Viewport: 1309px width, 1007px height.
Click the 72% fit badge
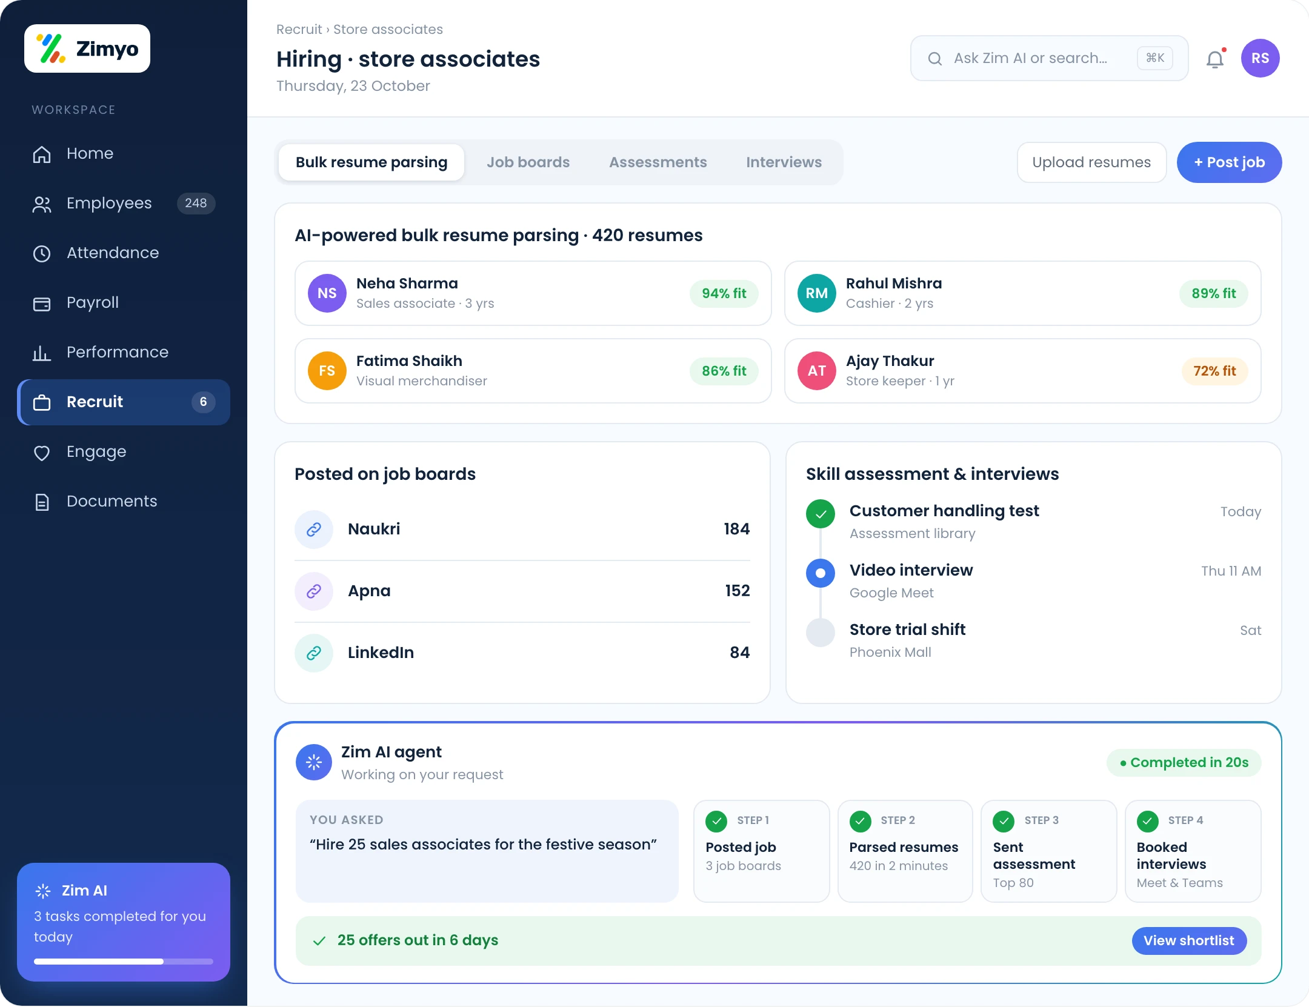tap(1214, 371)
